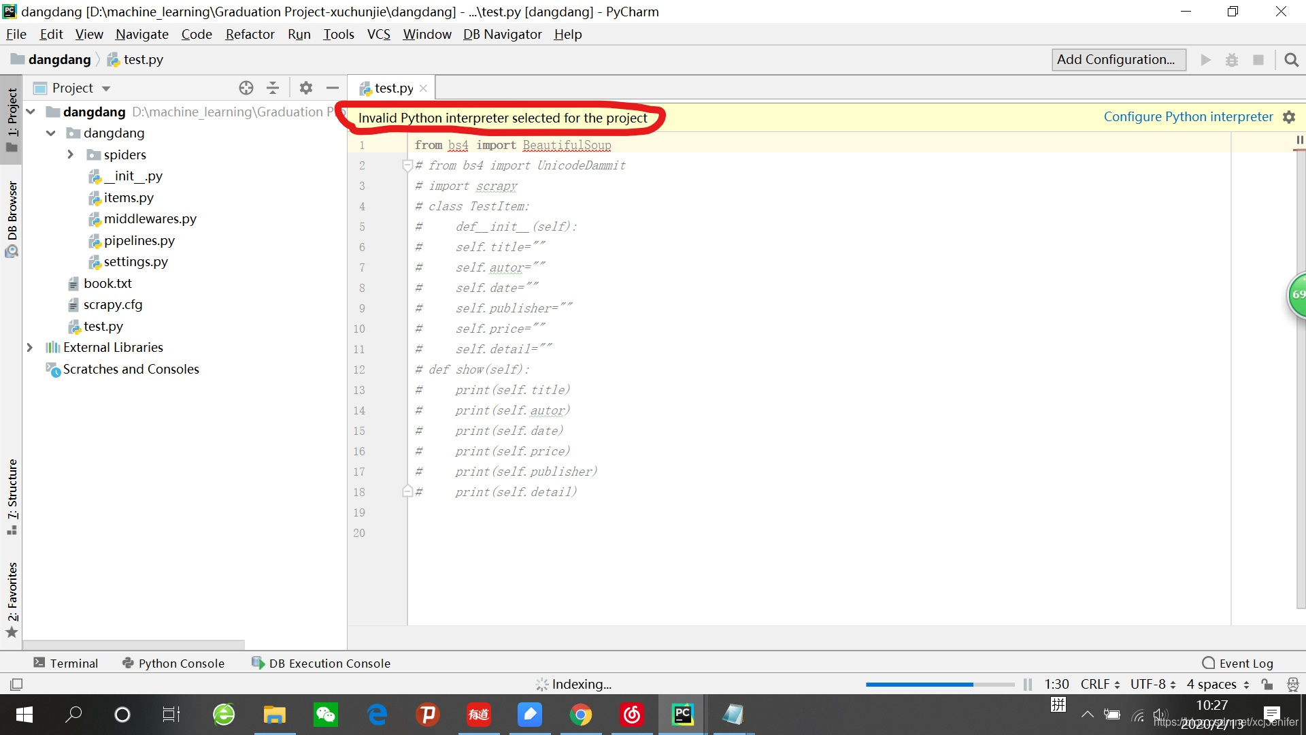Click the locate current file target icon
Screen dimensions: 1306x735
point(246,88)
